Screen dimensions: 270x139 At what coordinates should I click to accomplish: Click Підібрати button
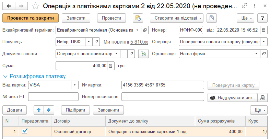tap(75, 110)
